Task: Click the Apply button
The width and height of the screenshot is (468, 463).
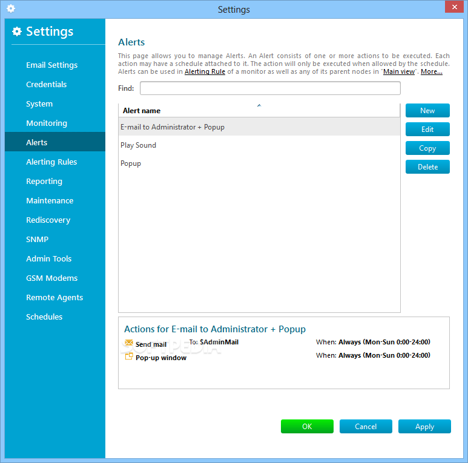Action: [x=424, y=427]
